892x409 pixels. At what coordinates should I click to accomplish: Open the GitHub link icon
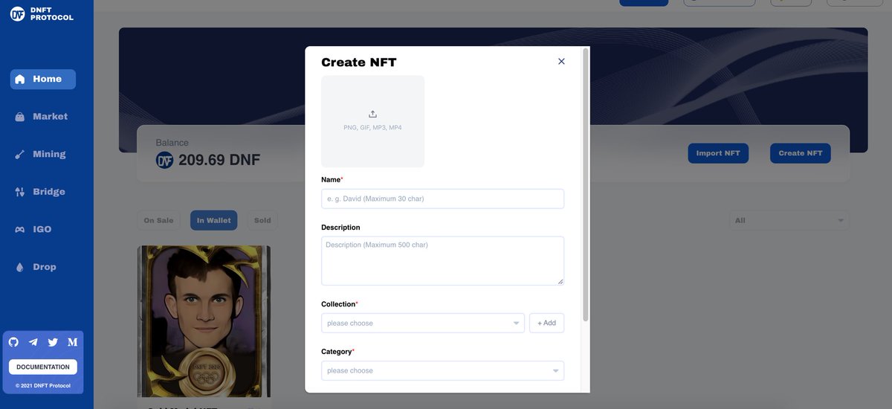click(13, 342)
